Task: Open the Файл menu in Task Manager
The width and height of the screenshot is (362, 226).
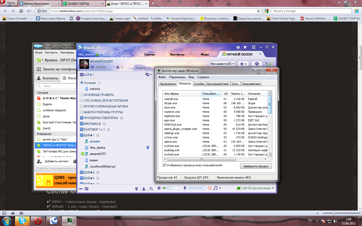Action: [162, 77]
